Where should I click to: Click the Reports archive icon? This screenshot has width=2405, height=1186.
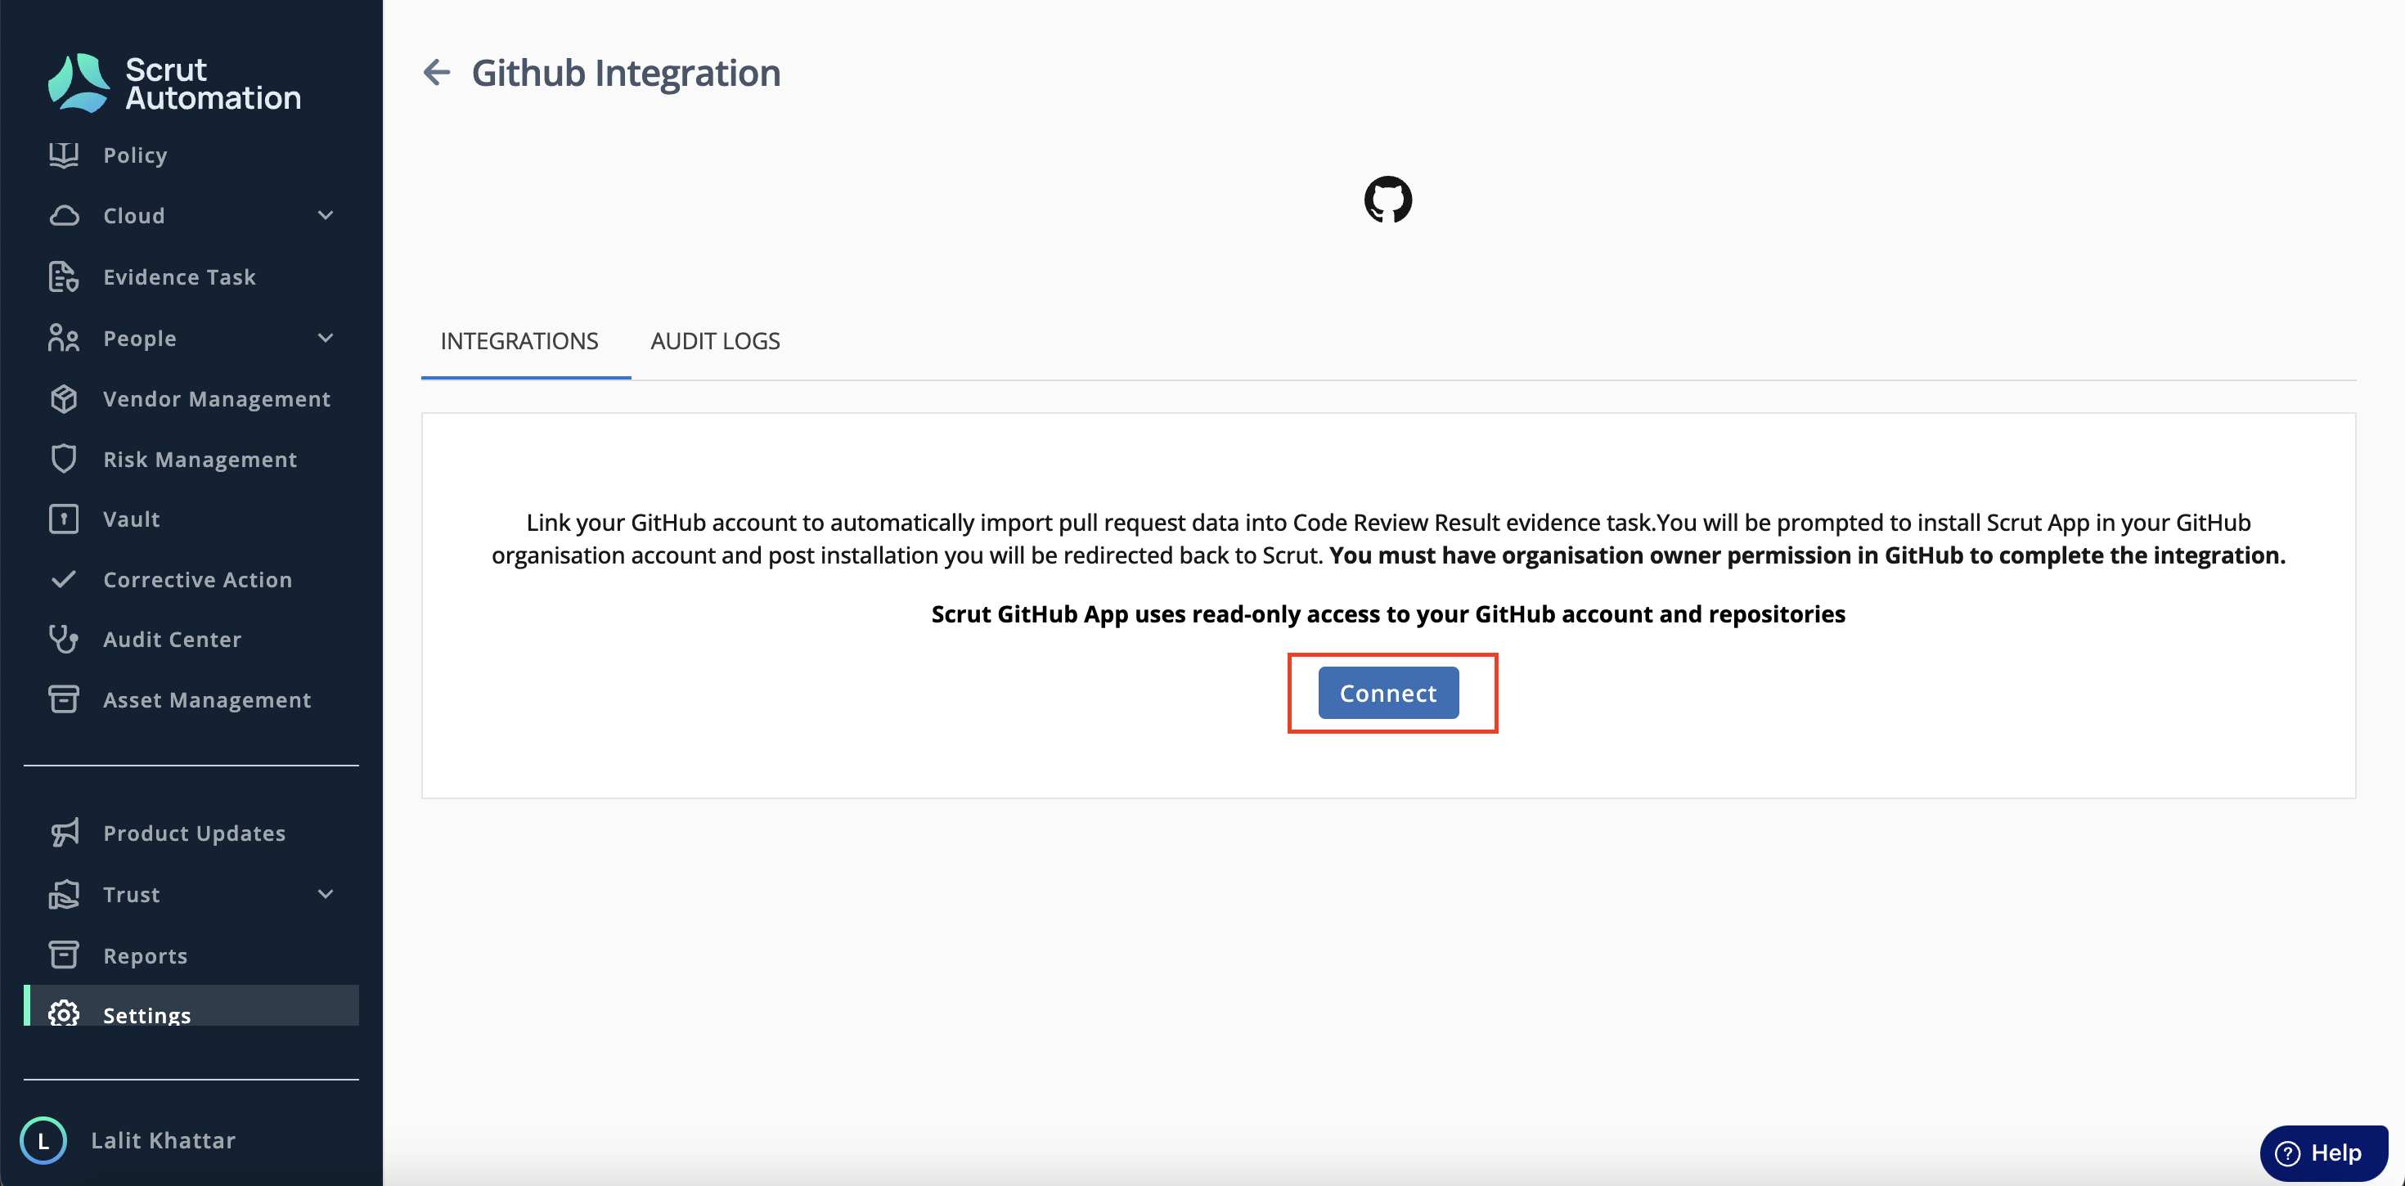pos(64,955)
